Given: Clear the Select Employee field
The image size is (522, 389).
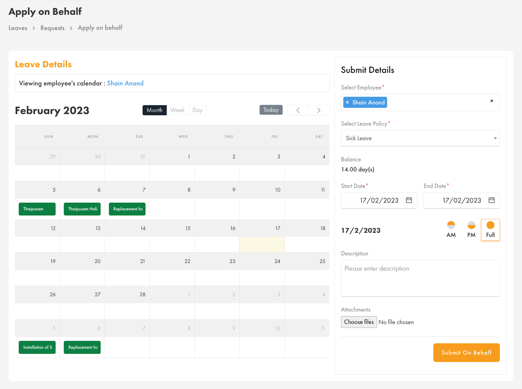Looking at the screenshot, I should tap(491, 101).
